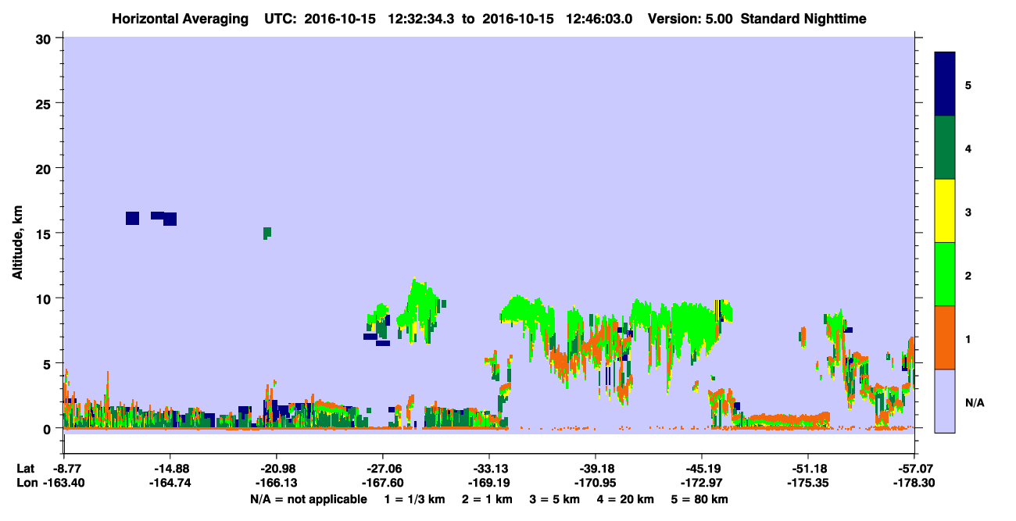Image resolution: width=1016 pixels, height=521 pixels.
Task: Click the 'N/A = not applicable' footnote
Action: click(x=308, y=499)
